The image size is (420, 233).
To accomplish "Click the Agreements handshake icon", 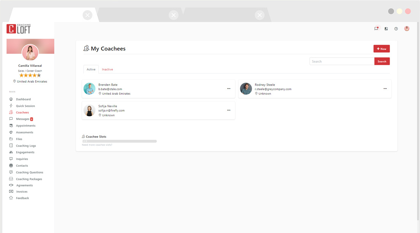I will 11,185.
